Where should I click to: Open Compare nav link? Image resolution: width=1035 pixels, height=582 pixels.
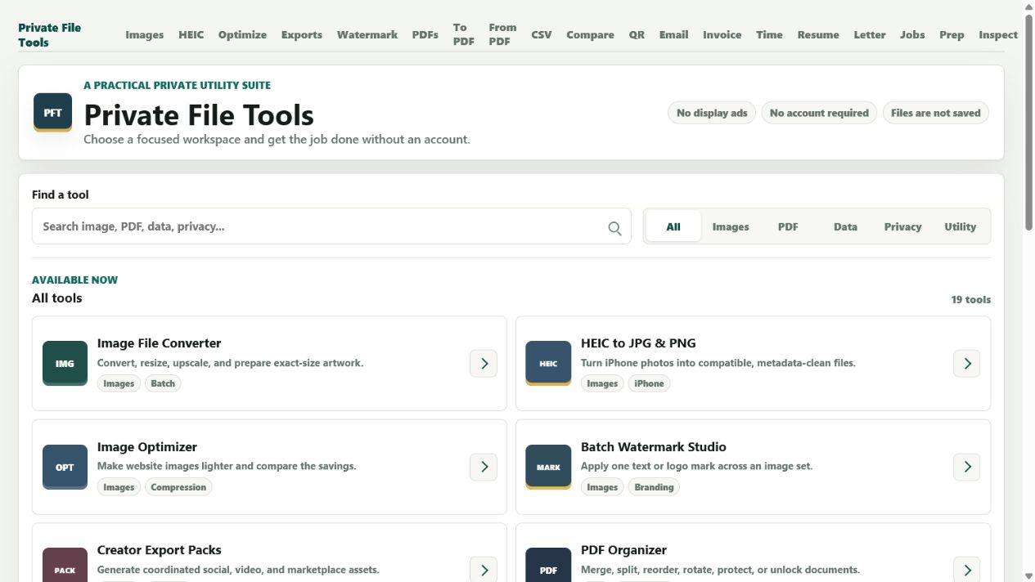(590, 34)
